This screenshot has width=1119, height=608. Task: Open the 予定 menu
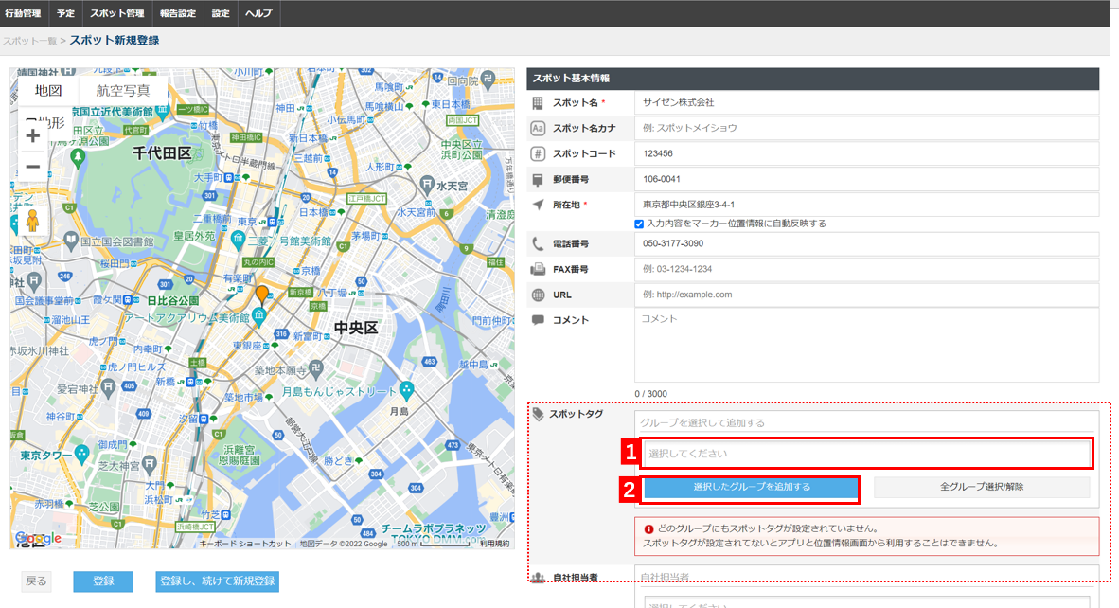tap(65, 13)
